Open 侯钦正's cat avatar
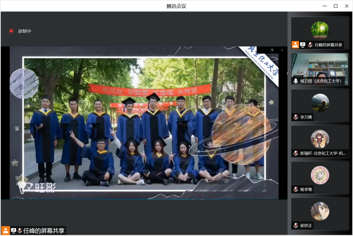 tap(320, 211)
